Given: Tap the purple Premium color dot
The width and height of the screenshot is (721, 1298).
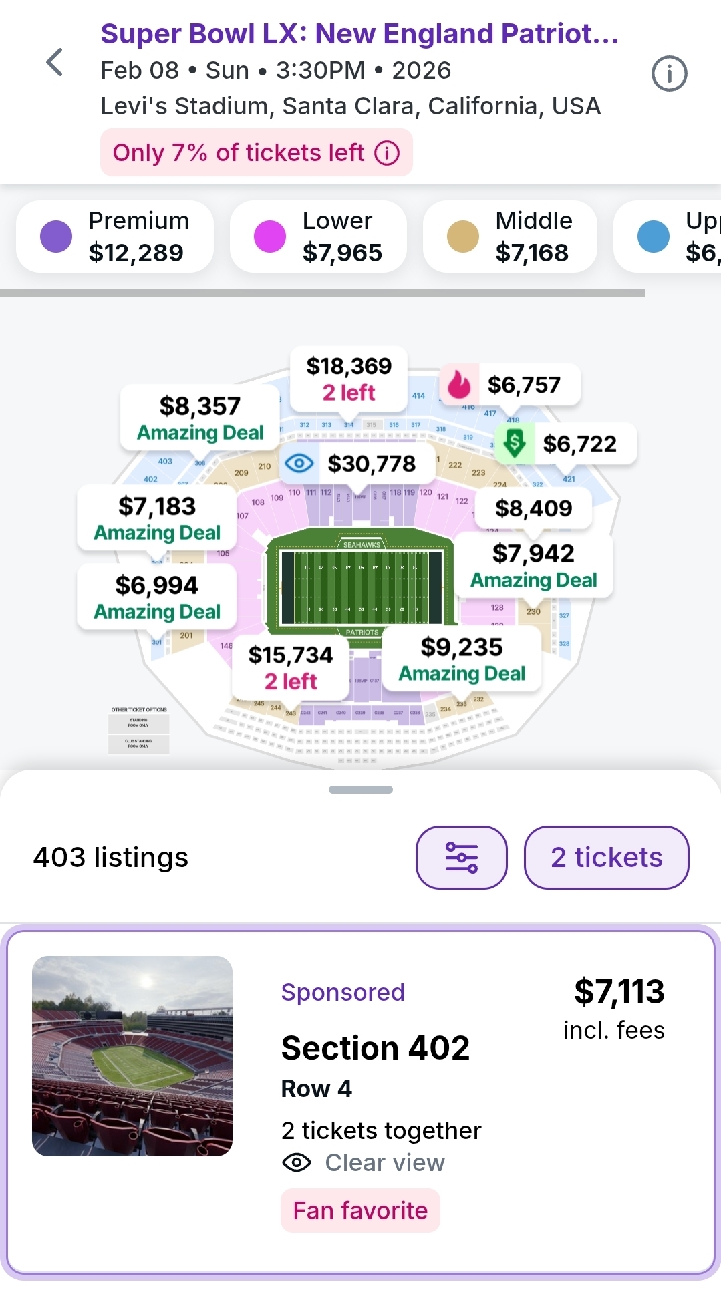Looking at the screenshot, I should pyautogui.click(x=56, y=236).
